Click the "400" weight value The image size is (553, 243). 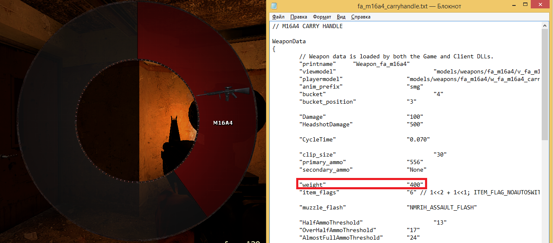415,185
